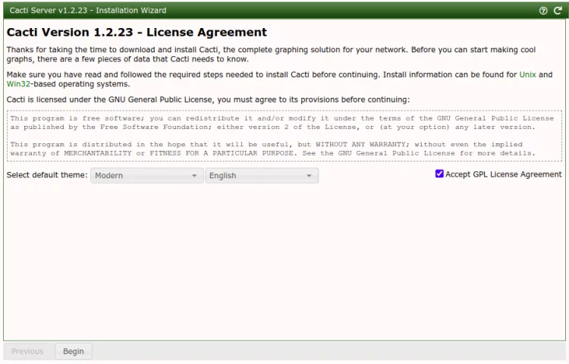Viewport: 569px width, 364px height.
Task: Click the 'Cacti is licensed under' sentence
Action: click(208, 100)
